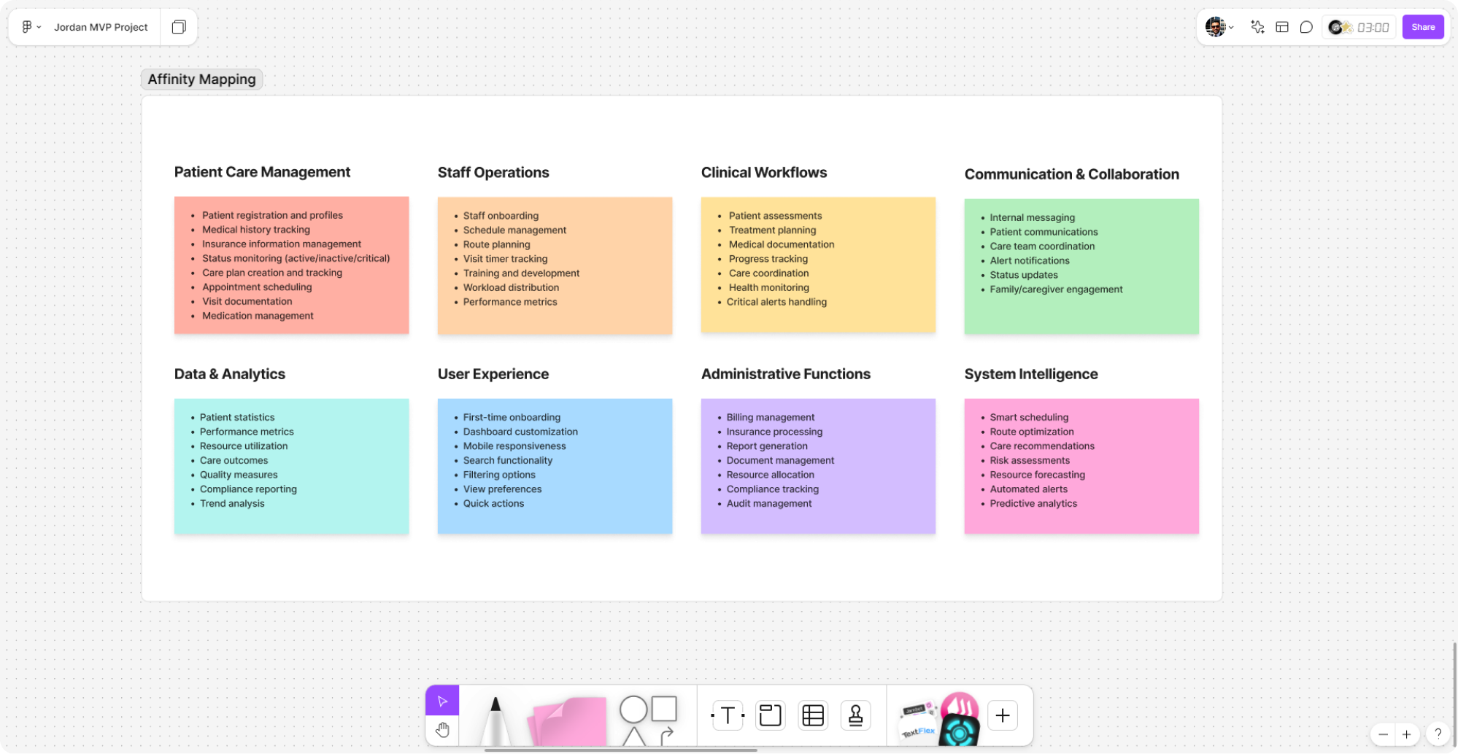The image size is (1458, 754).
Task: Click the 'Audit management' bullet text
Action: (769, 504)
